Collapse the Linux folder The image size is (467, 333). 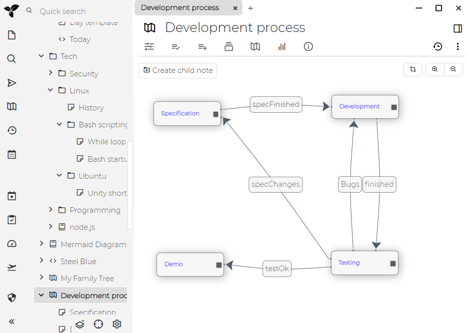pos(50,90)
